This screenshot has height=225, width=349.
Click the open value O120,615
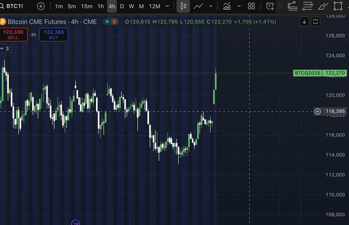pyautogui.click(x=138, y=22)
